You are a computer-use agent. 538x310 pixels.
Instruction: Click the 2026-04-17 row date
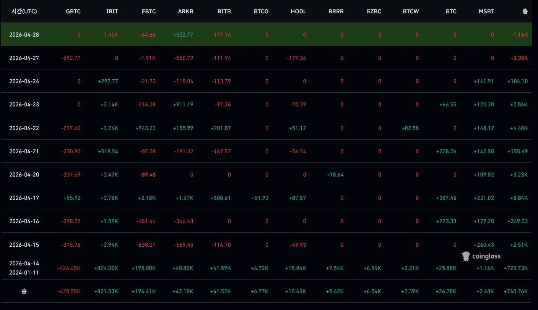pyautogui.click(x=24, y=198)
